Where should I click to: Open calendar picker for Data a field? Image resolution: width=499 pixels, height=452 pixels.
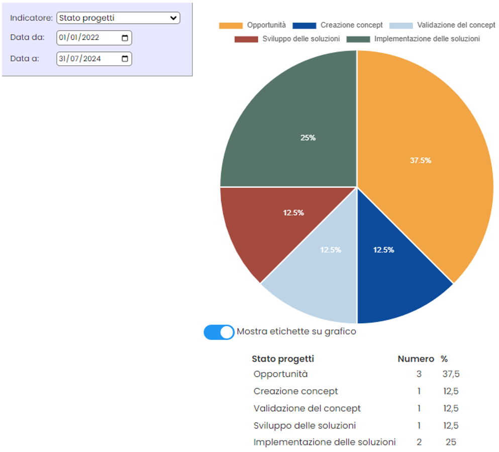click(x=125, y=59)
